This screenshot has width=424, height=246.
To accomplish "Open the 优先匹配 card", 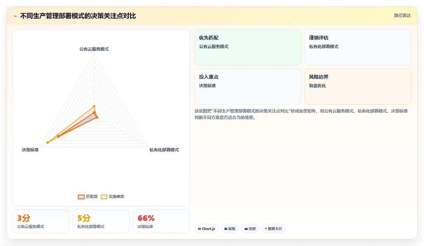I will pyautogui.click(x=248, y=47).
